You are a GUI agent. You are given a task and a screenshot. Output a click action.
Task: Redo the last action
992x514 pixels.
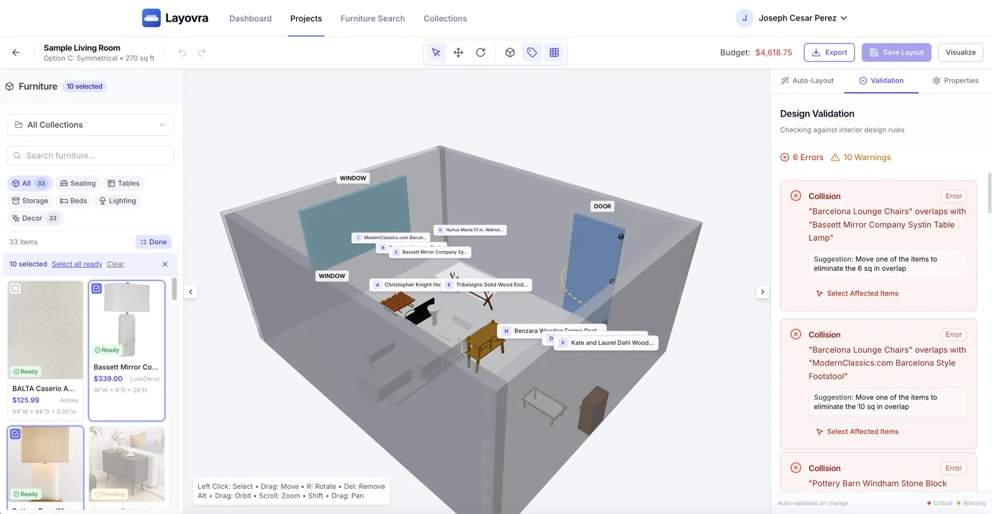pyautogui.click(x=202, y=53)
